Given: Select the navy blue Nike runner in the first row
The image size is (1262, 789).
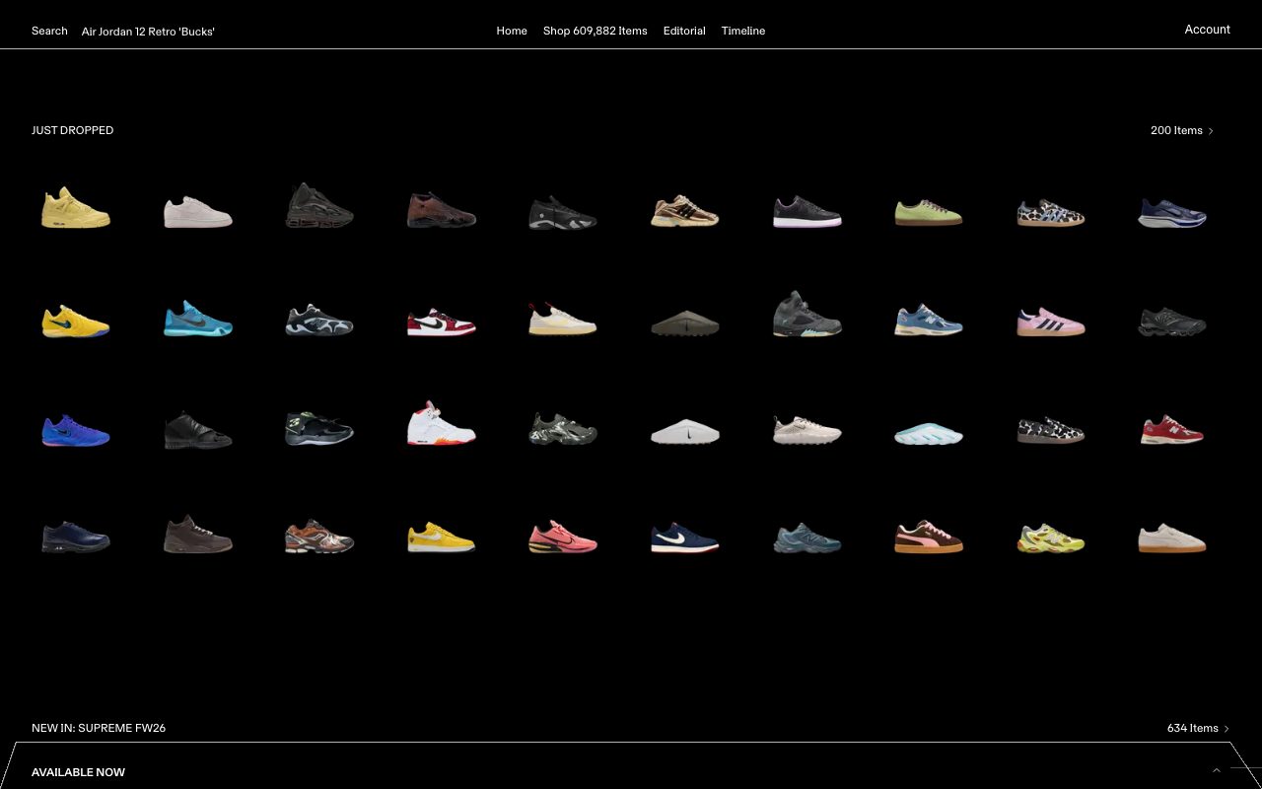Looking at the screenshot, I should pos(1172,213).
